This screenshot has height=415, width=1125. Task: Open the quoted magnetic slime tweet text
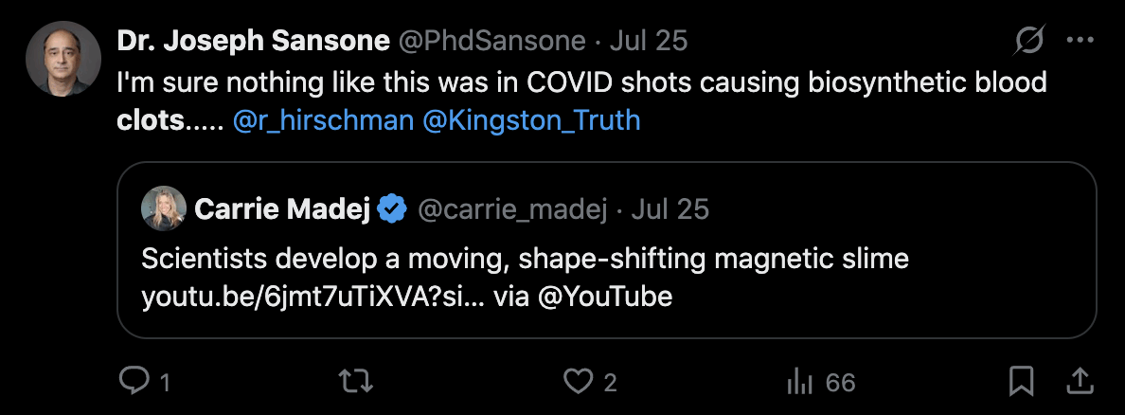tap(524, 259)
